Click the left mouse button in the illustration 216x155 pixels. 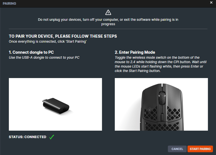150,97
